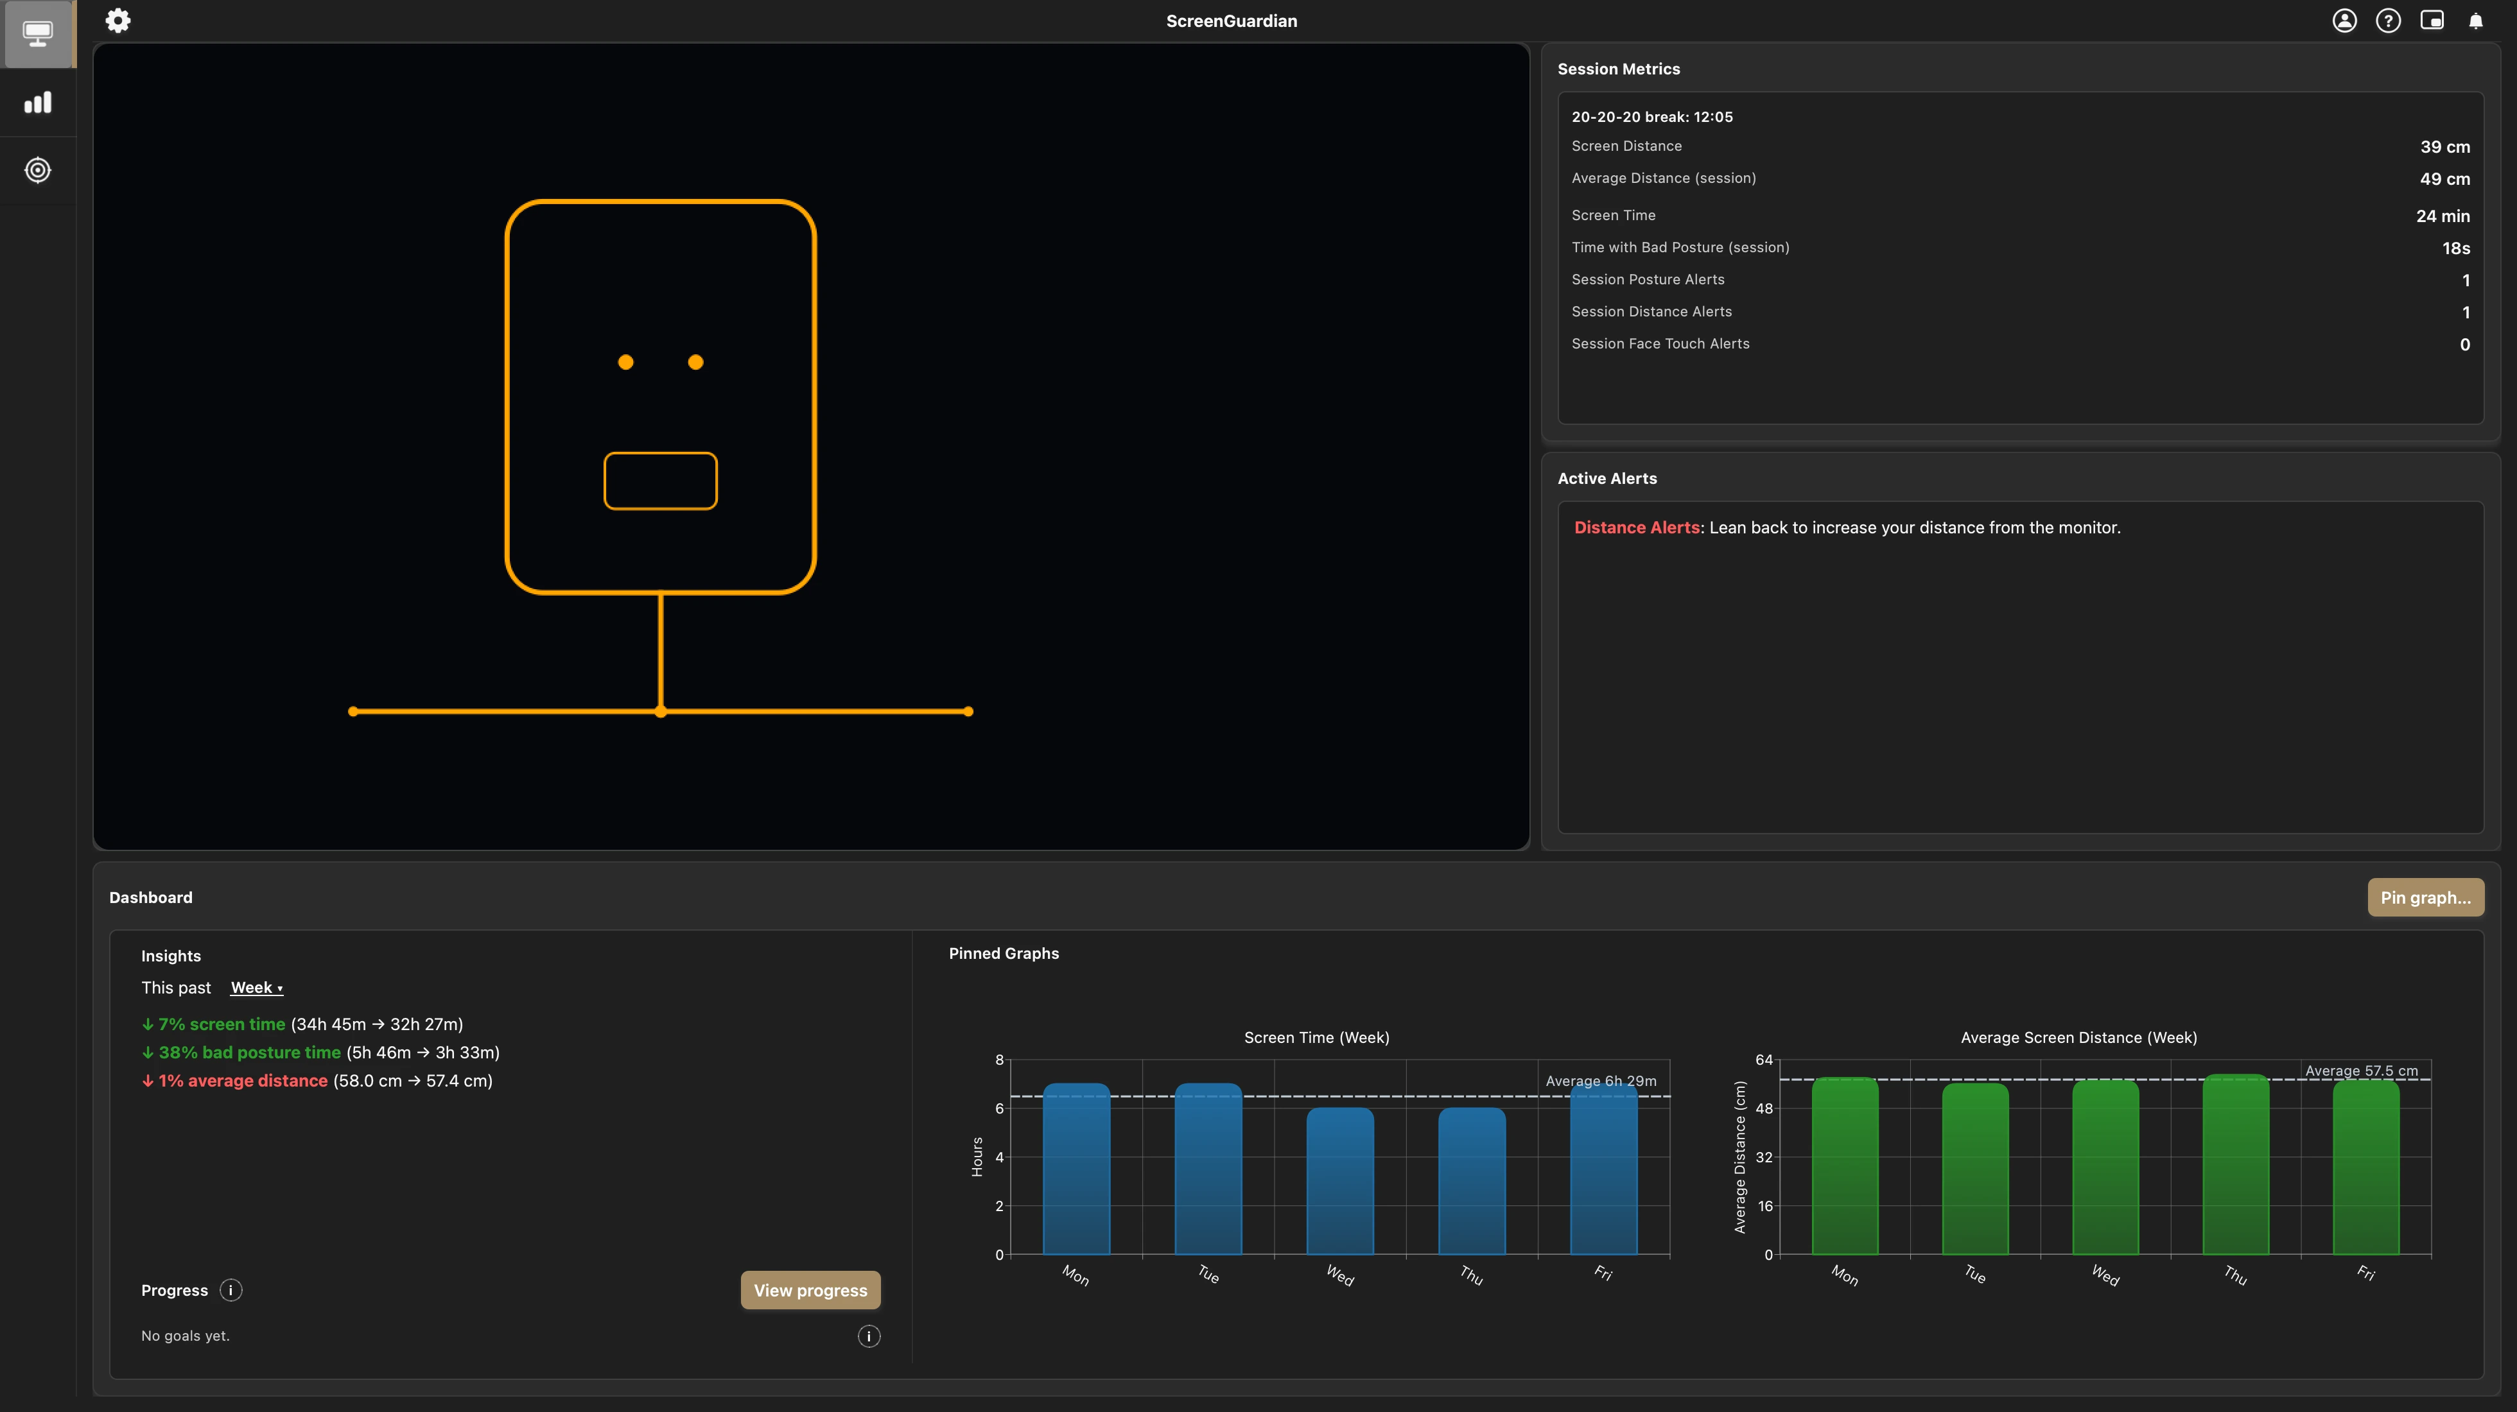Click the Session Posture Alerts label
The image size is (2517, 1412).
[x=1648, y=279]
